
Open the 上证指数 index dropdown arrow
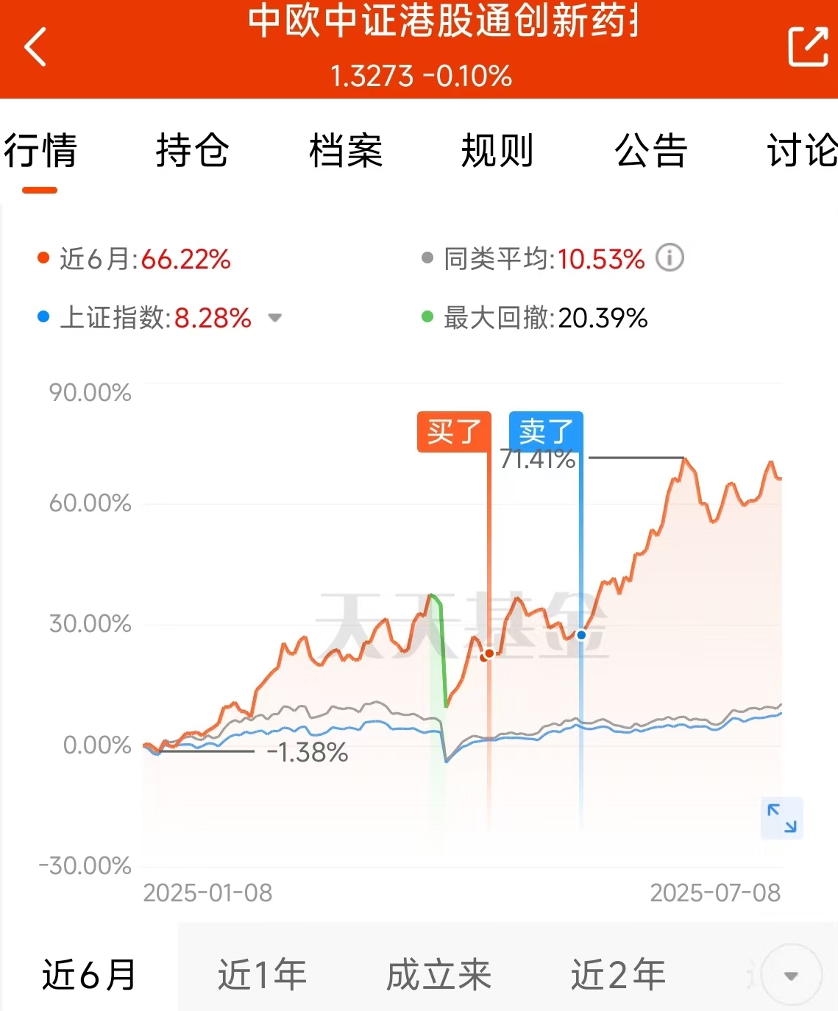[275, 319]
